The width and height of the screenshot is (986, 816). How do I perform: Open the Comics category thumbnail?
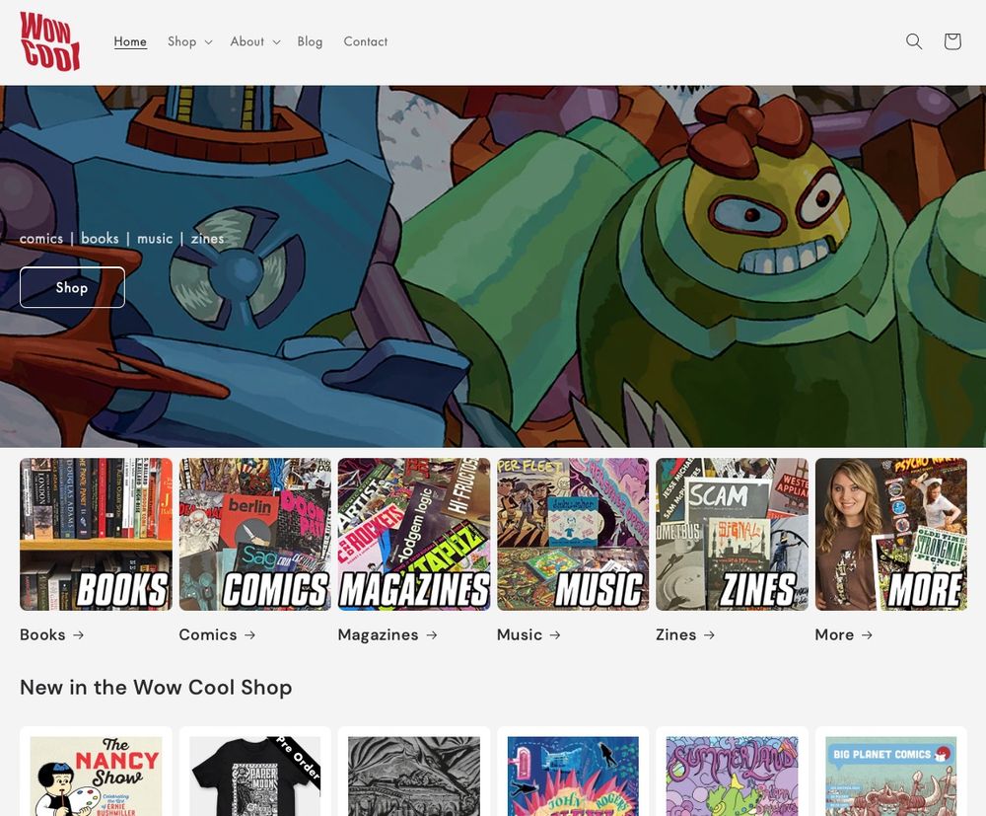(x=254, y=534)
